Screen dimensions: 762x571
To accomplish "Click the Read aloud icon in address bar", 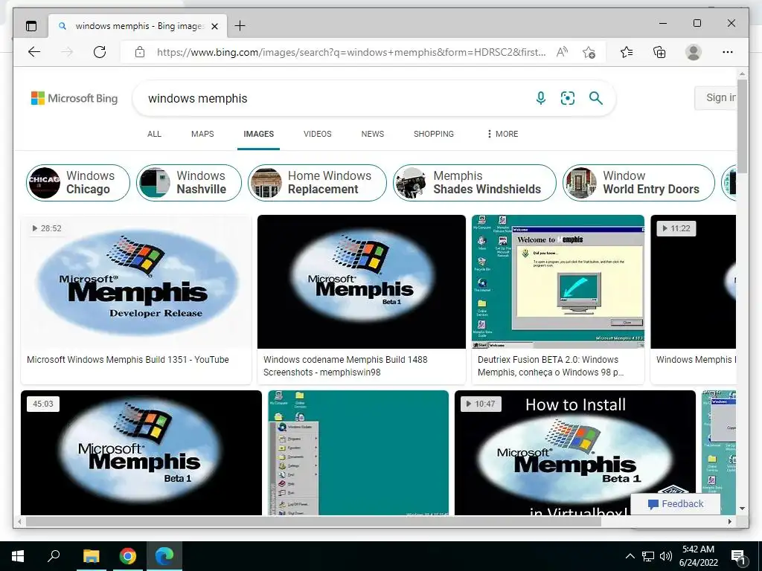I will (563, 52).
